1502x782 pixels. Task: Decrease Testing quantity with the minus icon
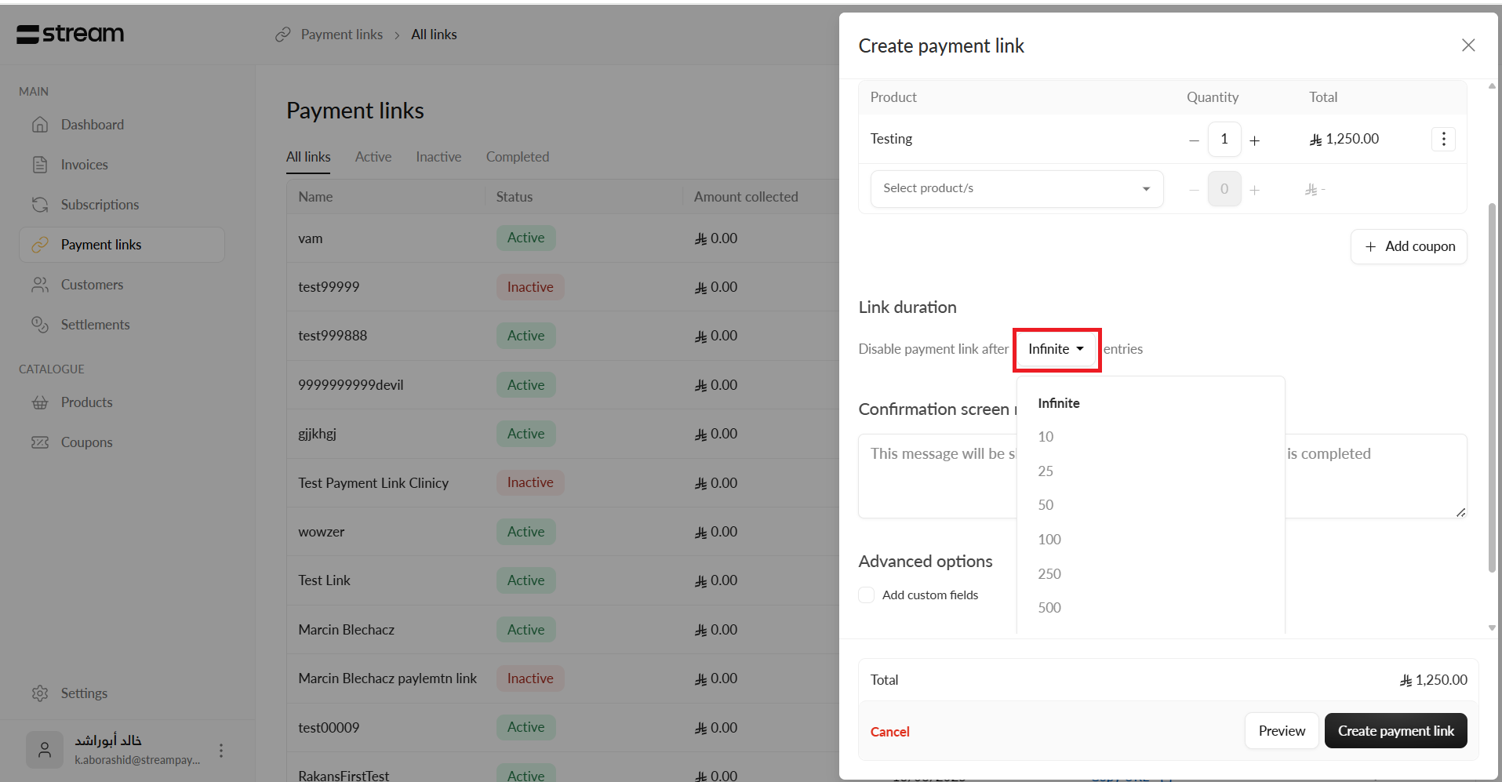tap(1194, 140)
